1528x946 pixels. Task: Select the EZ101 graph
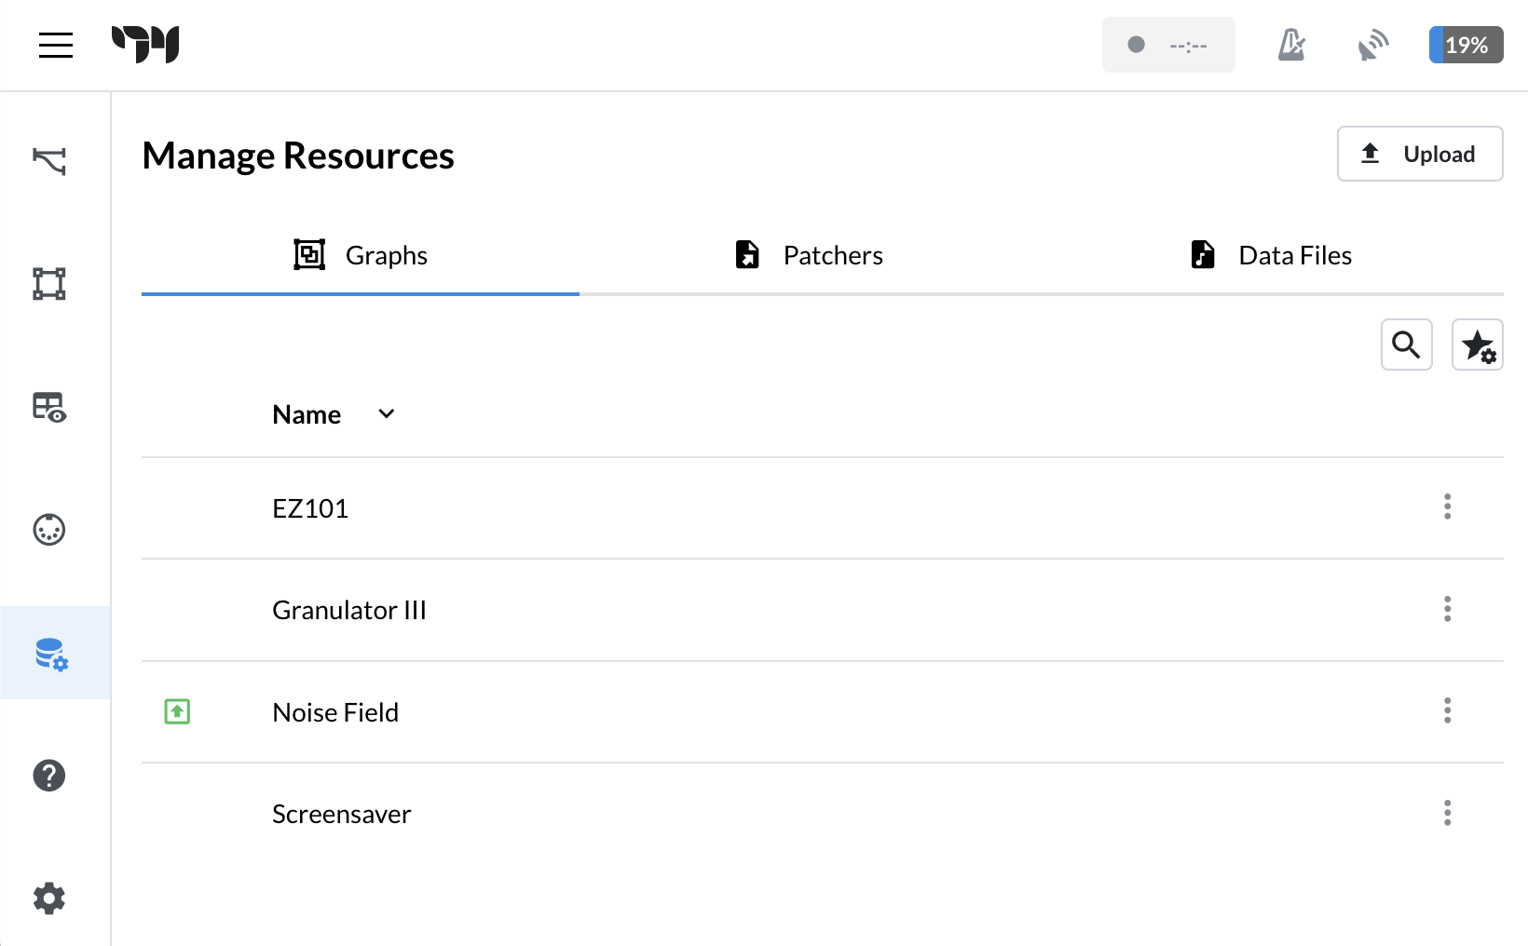click(823, 508)
